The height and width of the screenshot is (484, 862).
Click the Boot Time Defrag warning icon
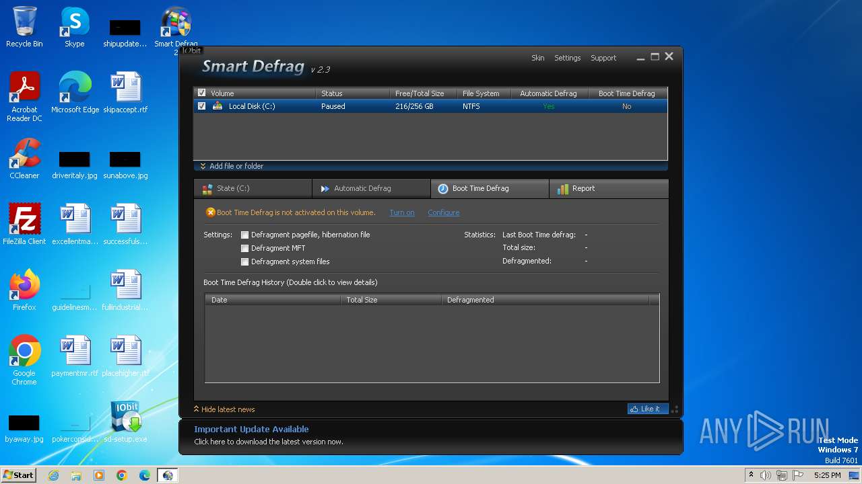point(210,212)
